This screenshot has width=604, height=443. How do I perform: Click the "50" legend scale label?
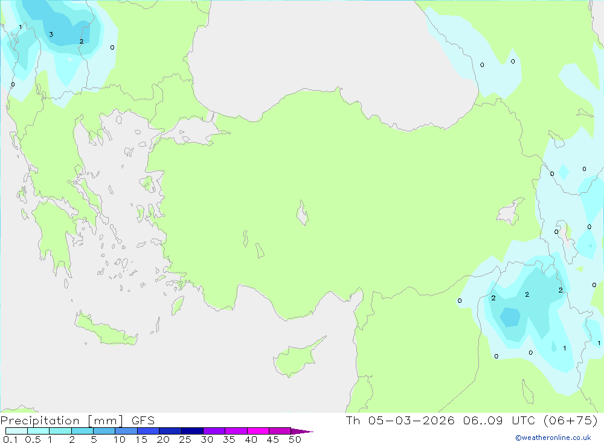(295, 439)
